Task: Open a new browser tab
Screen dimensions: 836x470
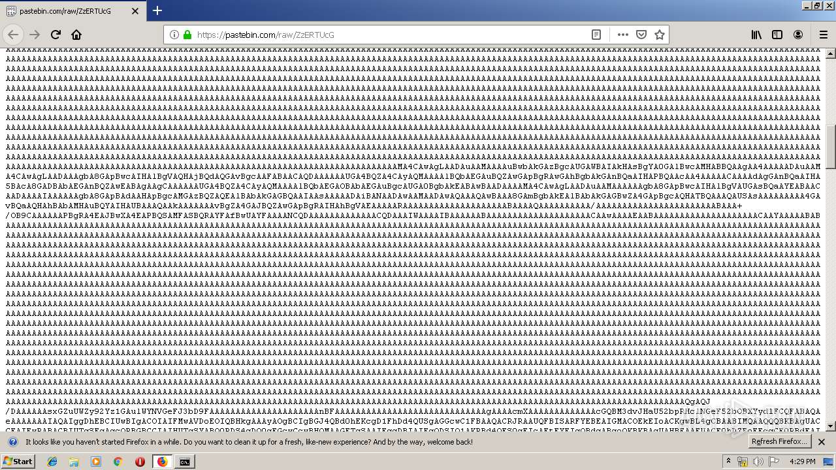Action: pyautogui.click(x=157, y=10)
